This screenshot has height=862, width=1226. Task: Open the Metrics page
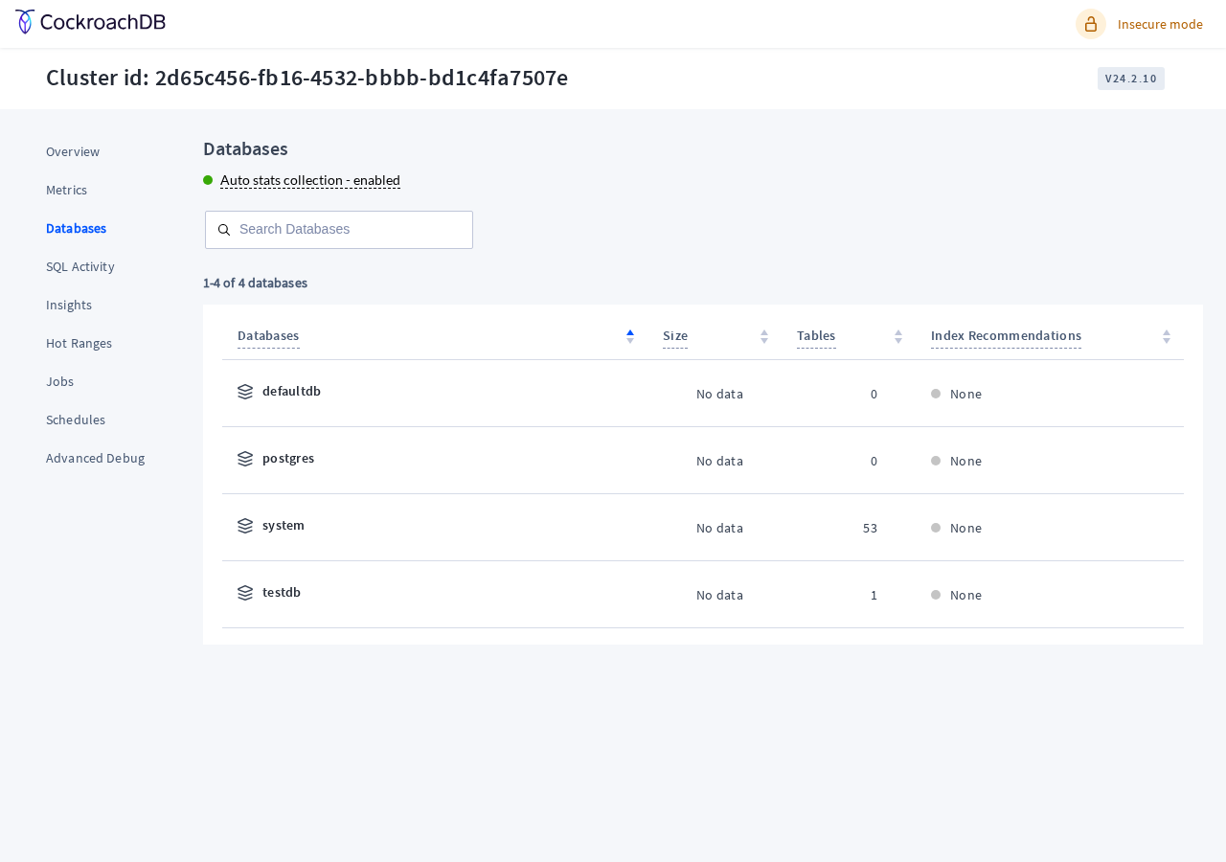click(66, 190)
